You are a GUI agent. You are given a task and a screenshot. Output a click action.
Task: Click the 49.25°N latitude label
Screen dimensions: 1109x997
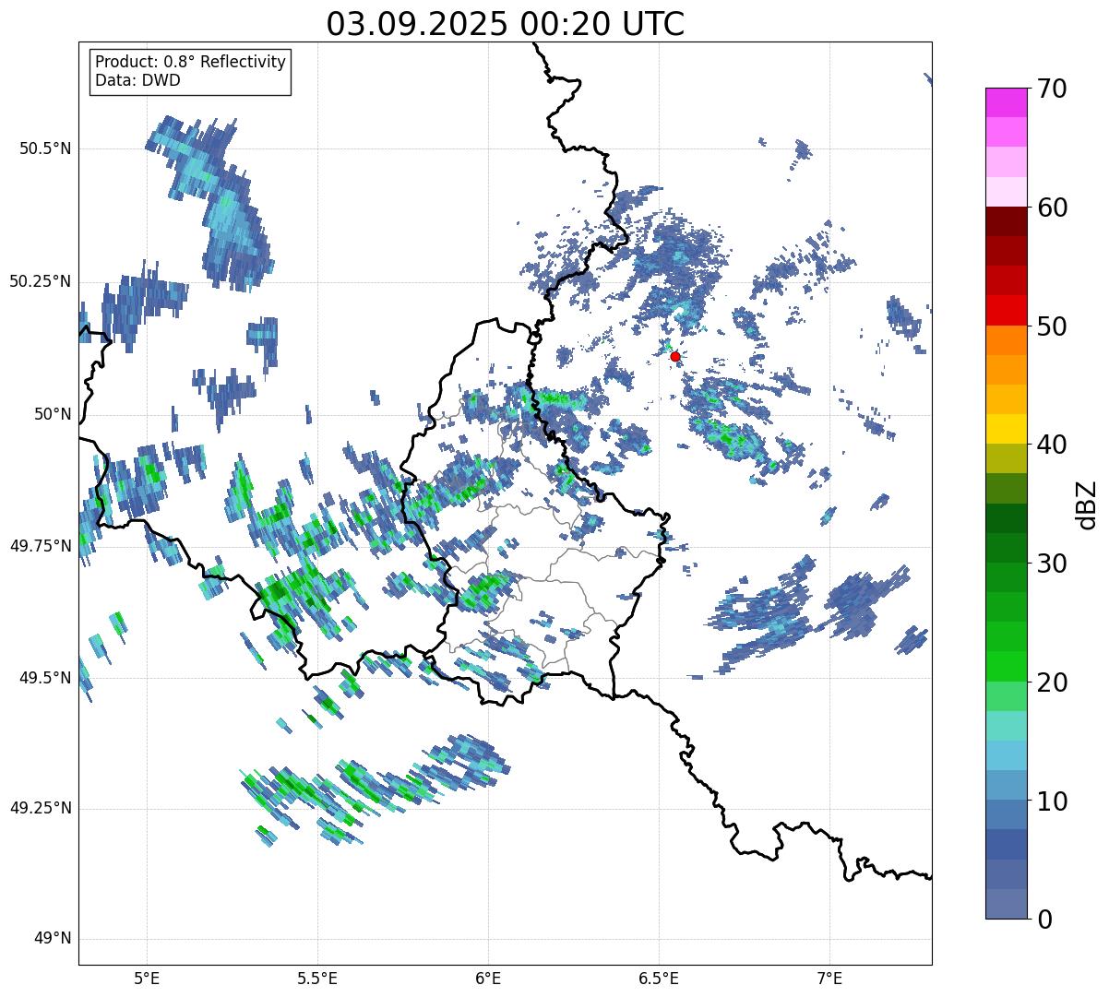click(x=41, y=808)
